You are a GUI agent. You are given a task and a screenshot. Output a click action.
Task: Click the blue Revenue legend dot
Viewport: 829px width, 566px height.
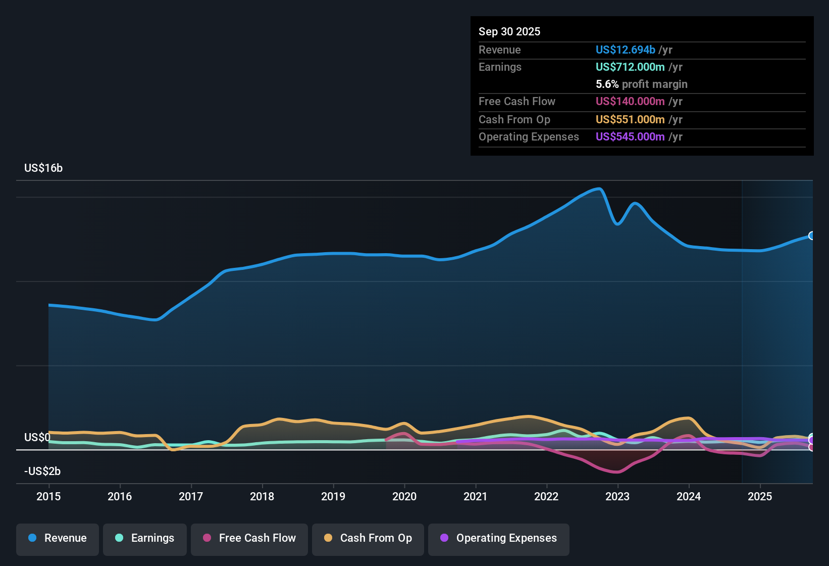click(x=32, y=538)
